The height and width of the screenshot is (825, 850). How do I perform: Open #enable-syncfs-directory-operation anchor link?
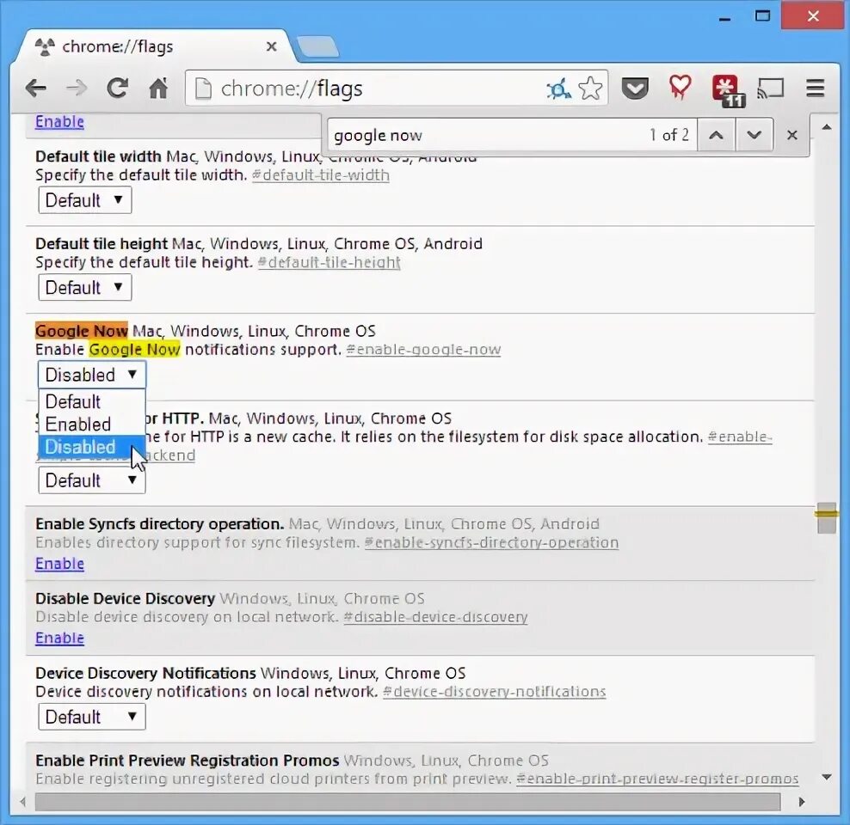point(492,542)
